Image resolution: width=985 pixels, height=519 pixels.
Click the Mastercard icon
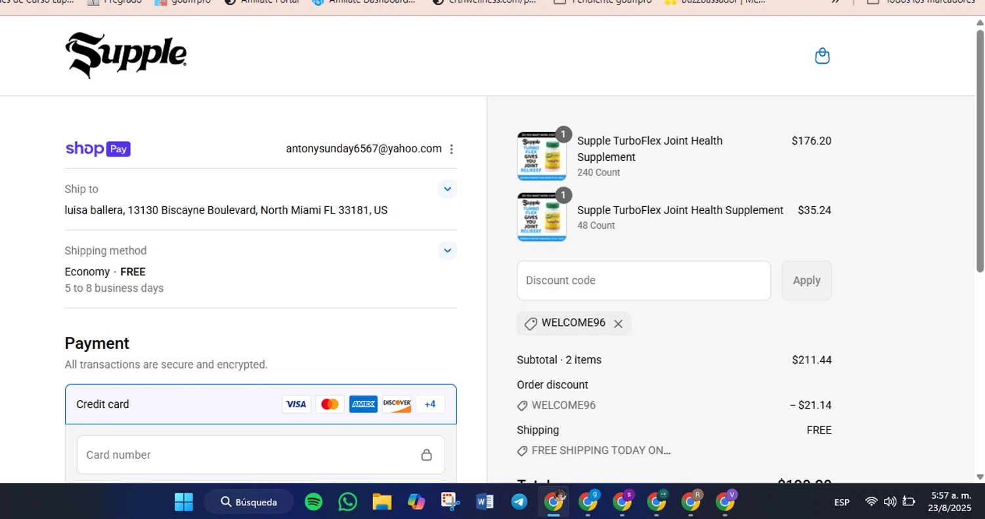330,404
